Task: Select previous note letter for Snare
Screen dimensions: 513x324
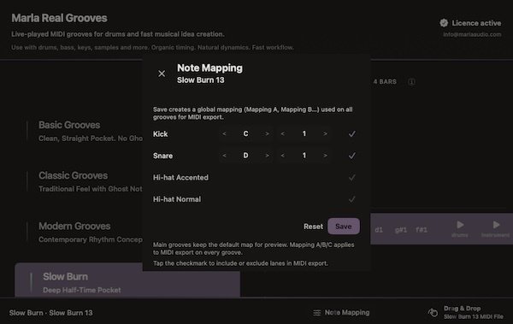Action: point(224,156)
